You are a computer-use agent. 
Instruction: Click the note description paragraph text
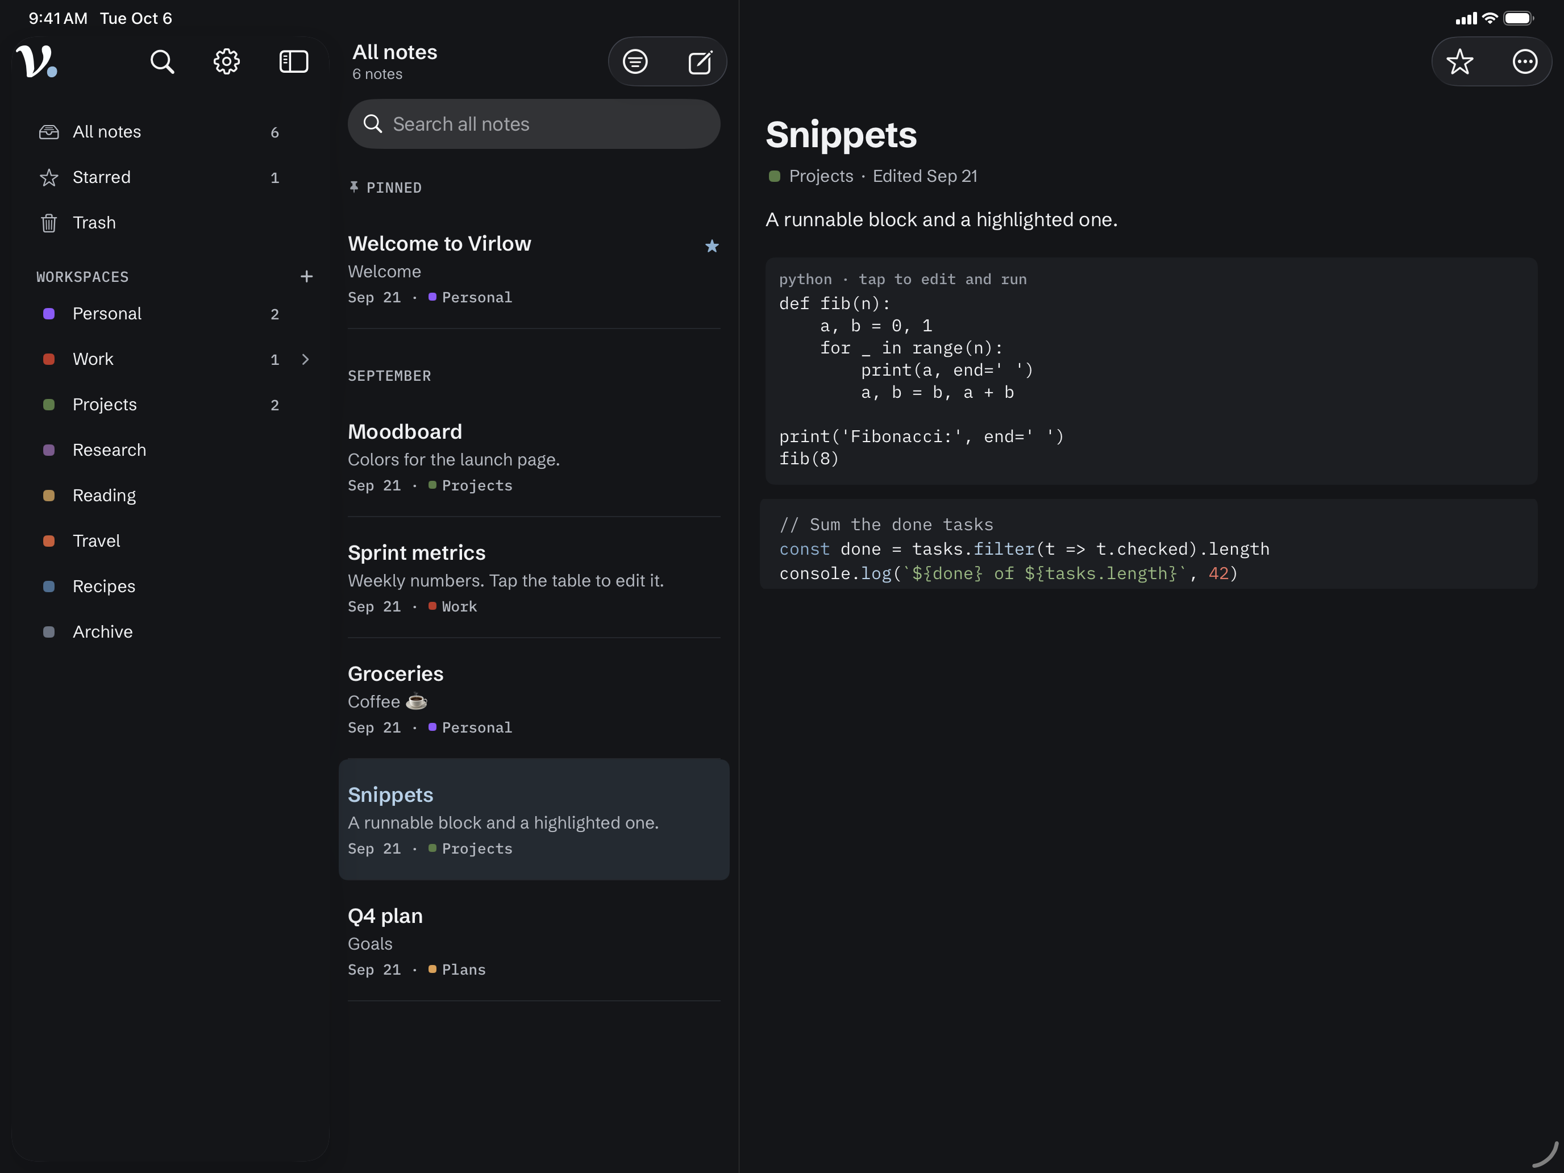tap(942, 220)
